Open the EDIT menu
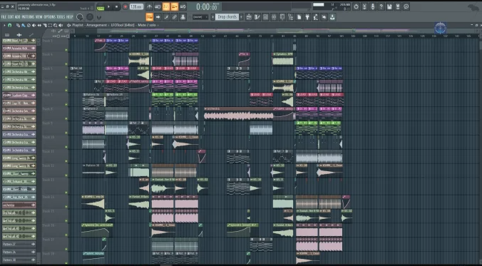 [x=11, y=17]
